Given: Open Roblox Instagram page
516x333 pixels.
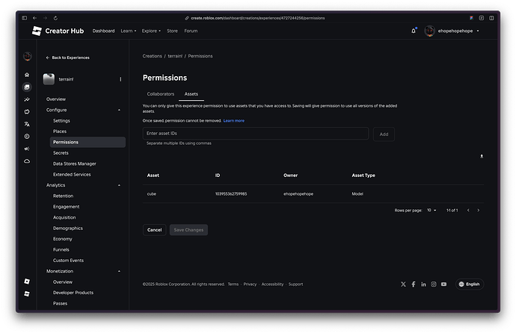Looking at the screenshot, I should tap(434, 284).
